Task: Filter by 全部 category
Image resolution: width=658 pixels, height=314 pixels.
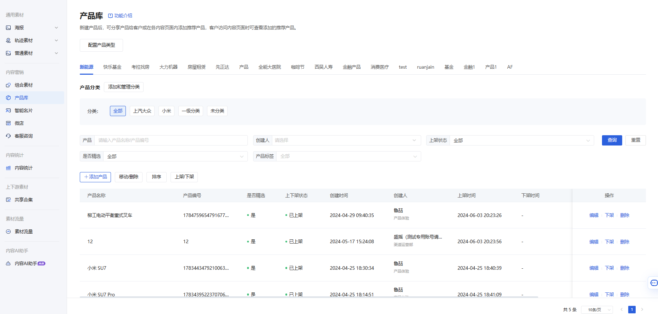Action: 118,111
